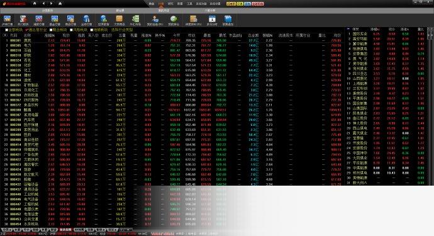
Task: Go forward with the right arrow icon
Action: pyautogui.click(x=52, y=4)
